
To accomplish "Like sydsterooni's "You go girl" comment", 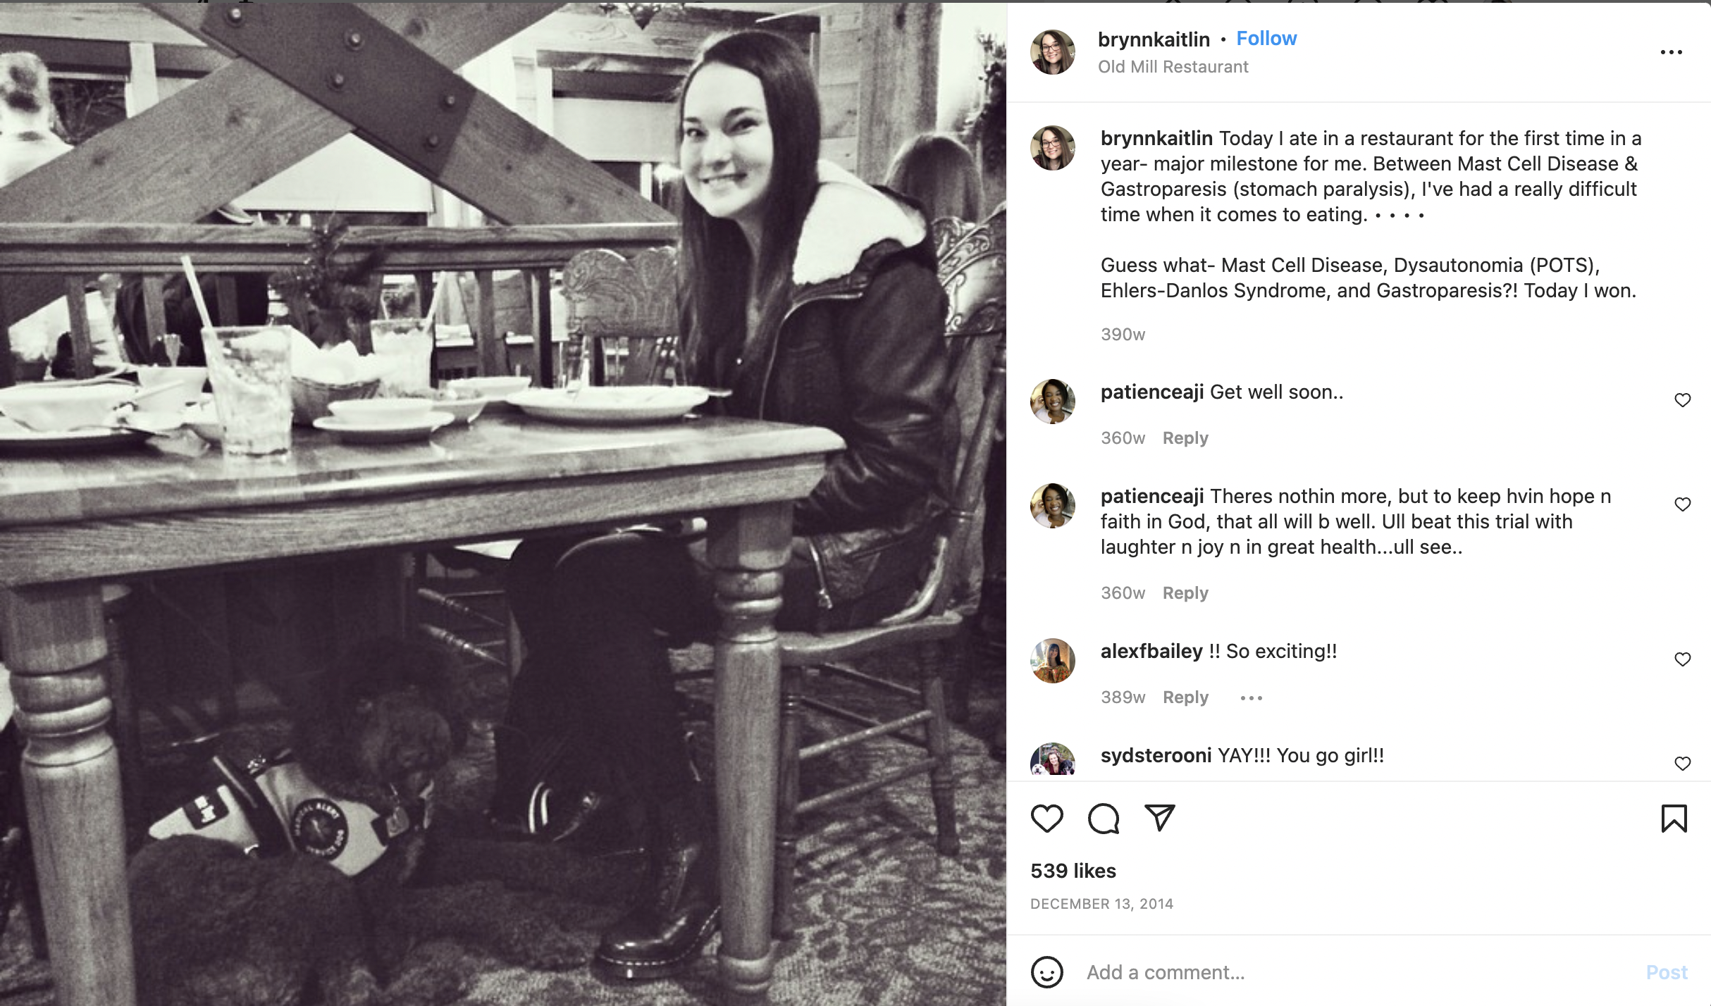I will [x=1682, y=764].
